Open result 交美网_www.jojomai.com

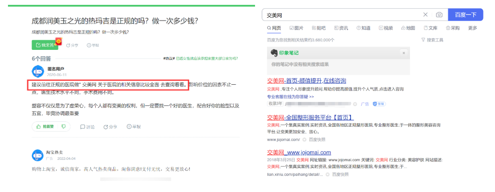[x=299, y=153]
